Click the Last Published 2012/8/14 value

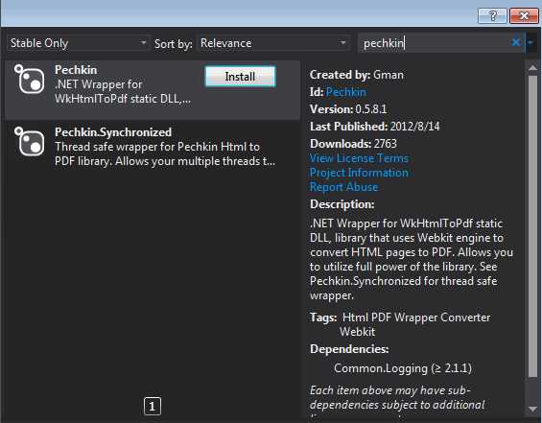414,127
